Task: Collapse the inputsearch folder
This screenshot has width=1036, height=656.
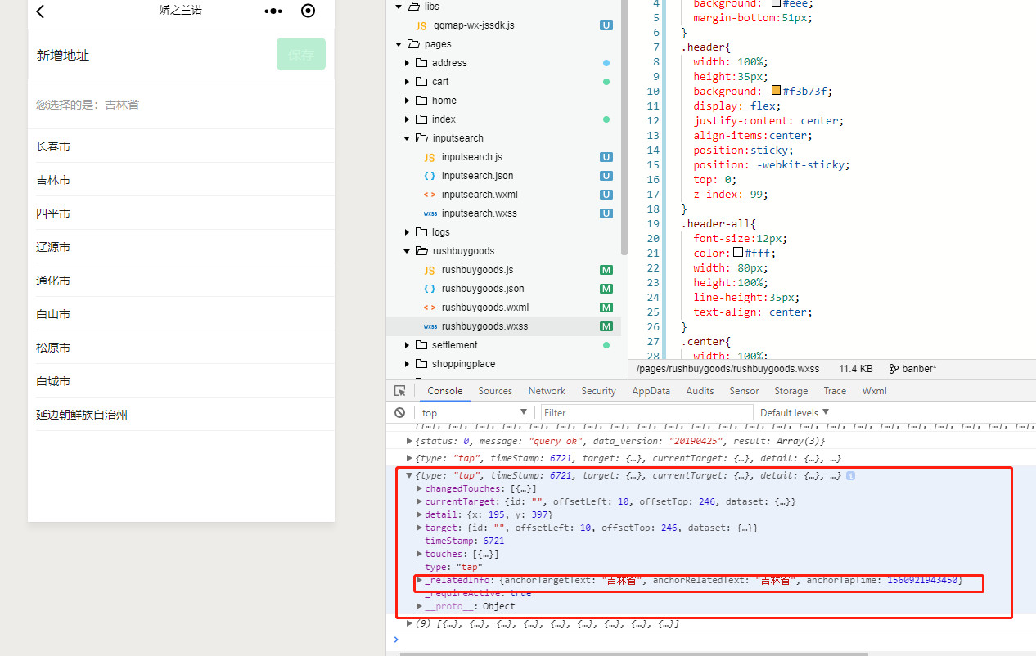Action: point(407,138)
